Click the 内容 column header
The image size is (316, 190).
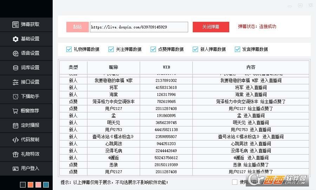click(251, 67)
